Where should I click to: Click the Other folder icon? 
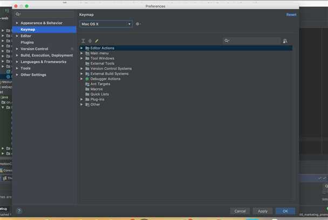click(x=87, y=105)
